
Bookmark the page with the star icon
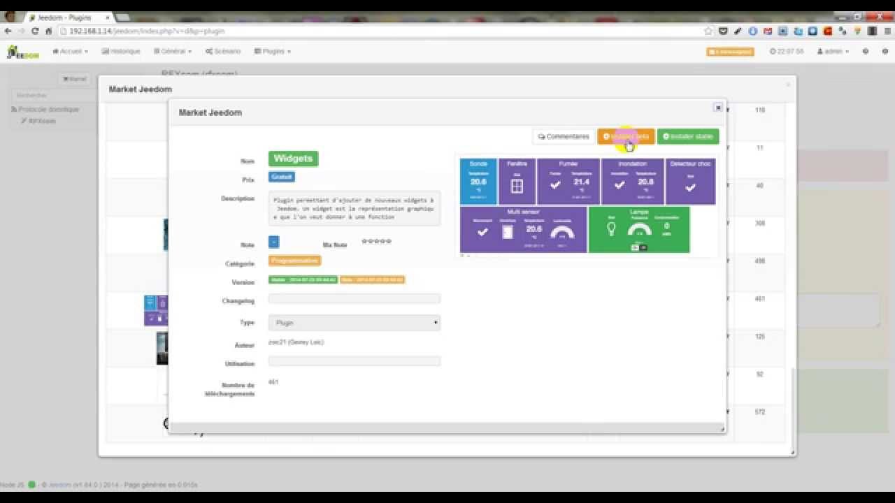pyautogui.click(x=708, y=31)
